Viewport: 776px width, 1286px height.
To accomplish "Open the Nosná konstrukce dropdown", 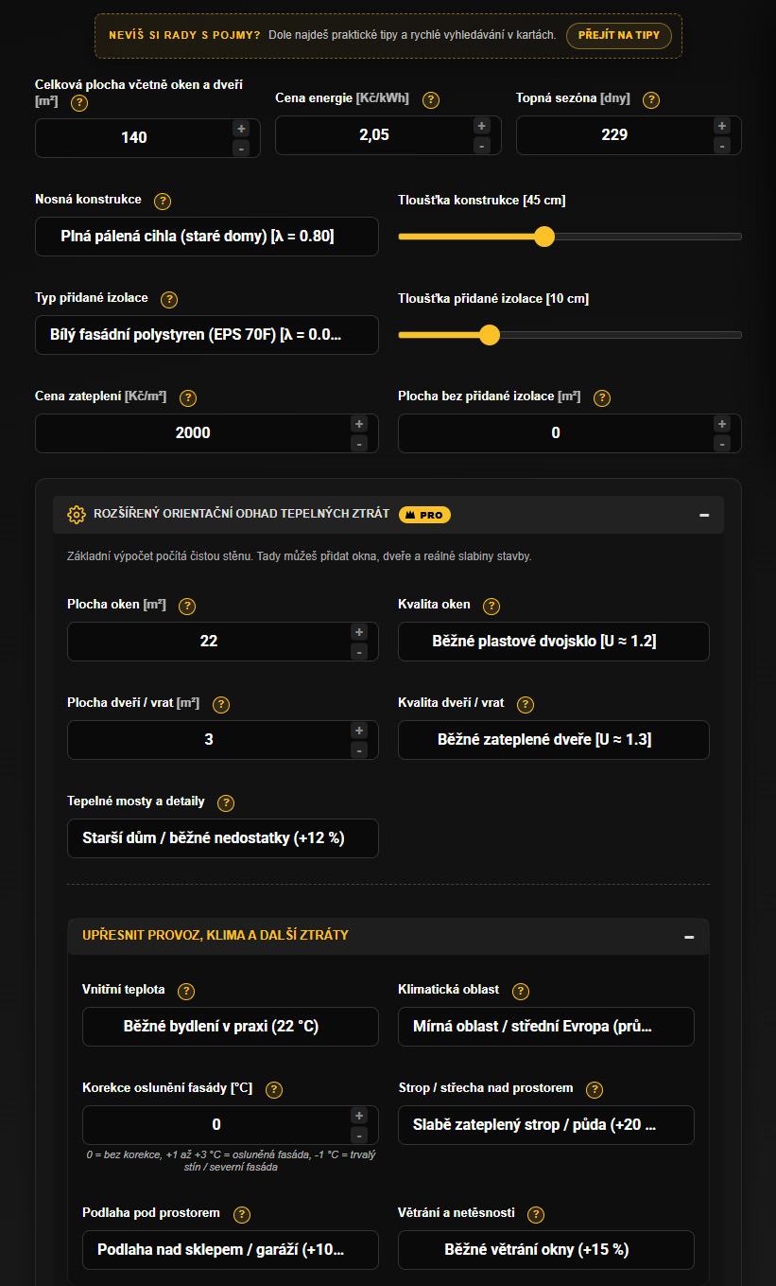I will [x=207, y=237].
